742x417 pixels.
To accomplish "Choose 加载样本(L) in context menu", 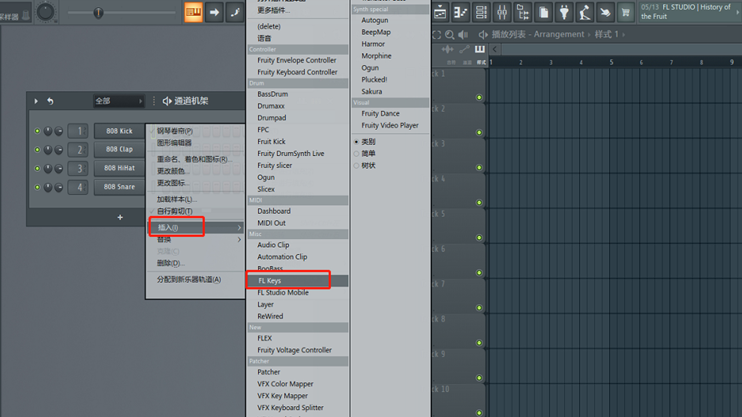I will 177,199.
